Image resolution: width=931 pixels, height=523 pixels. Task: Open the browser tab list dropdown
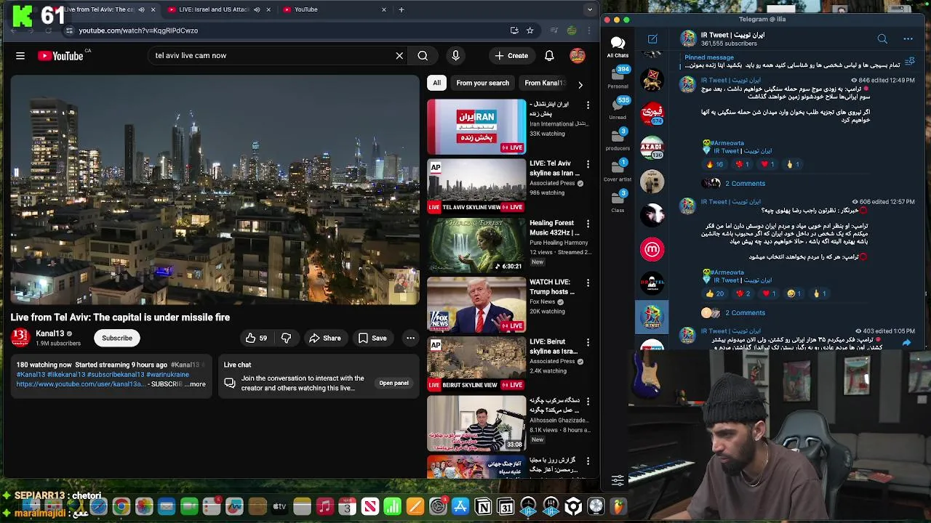[590, 9]
